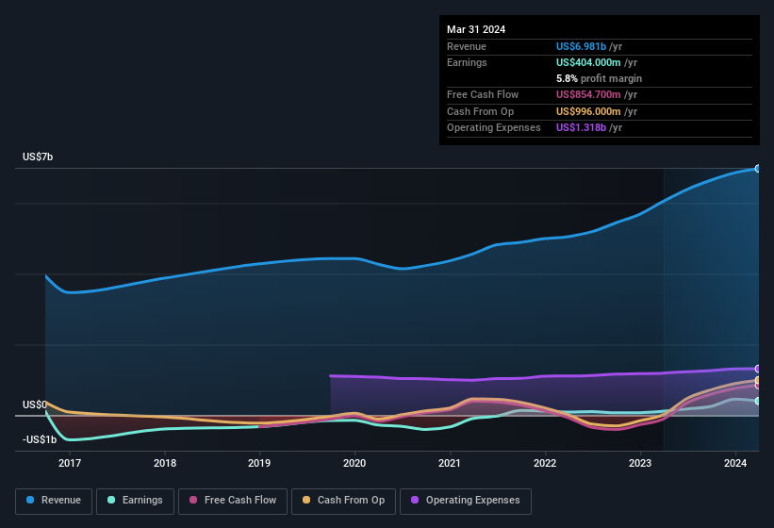Click the US$1.318b operating expenses value
This screenshot has width=774, height=528.
(581, 127)
